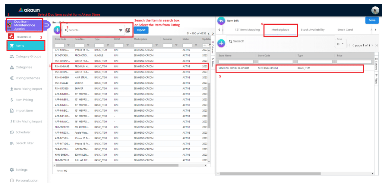The image size is (385, 183).
Task: Click the add item plus button in Item Listing
Action: point(57,30)
